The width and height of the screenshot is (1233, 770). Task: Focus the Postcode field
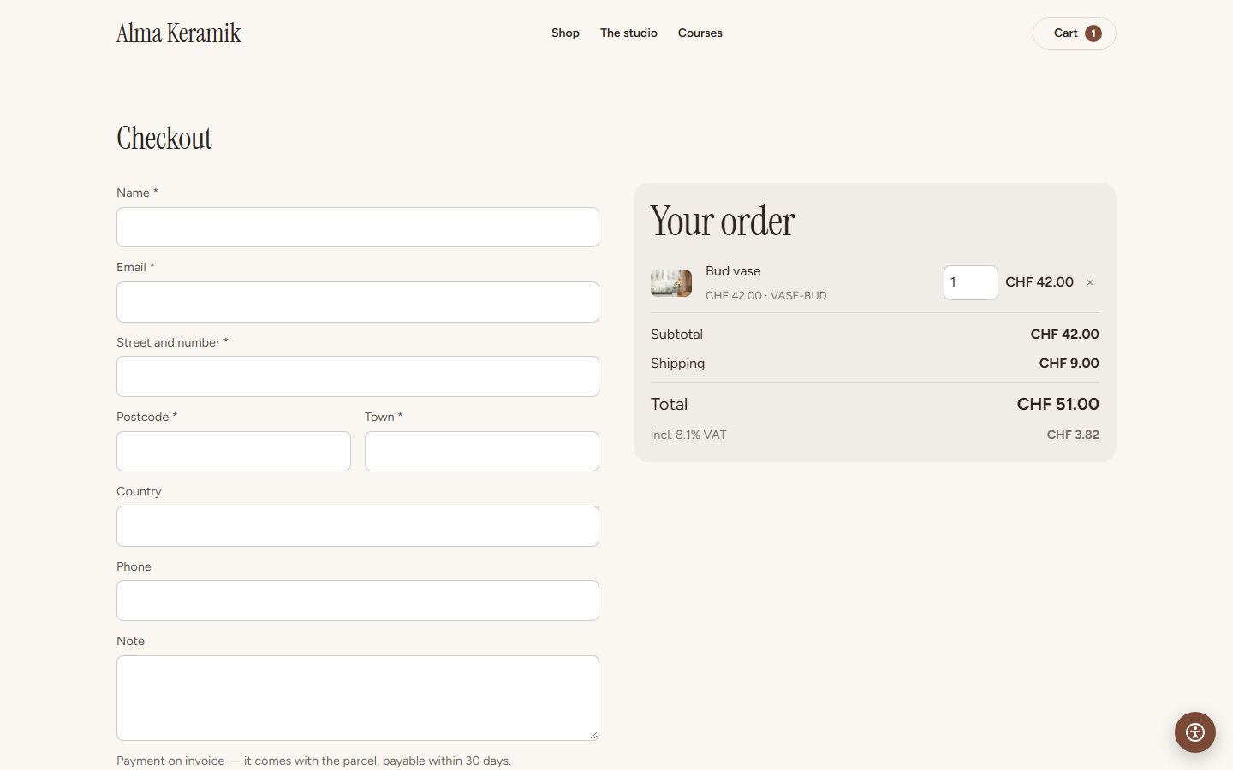coord(234,451)
